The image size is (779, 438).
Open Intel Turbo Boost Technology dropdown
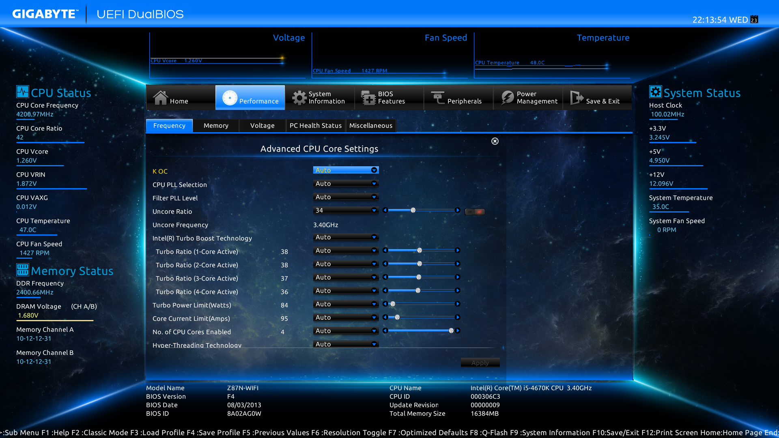(346, 237)
